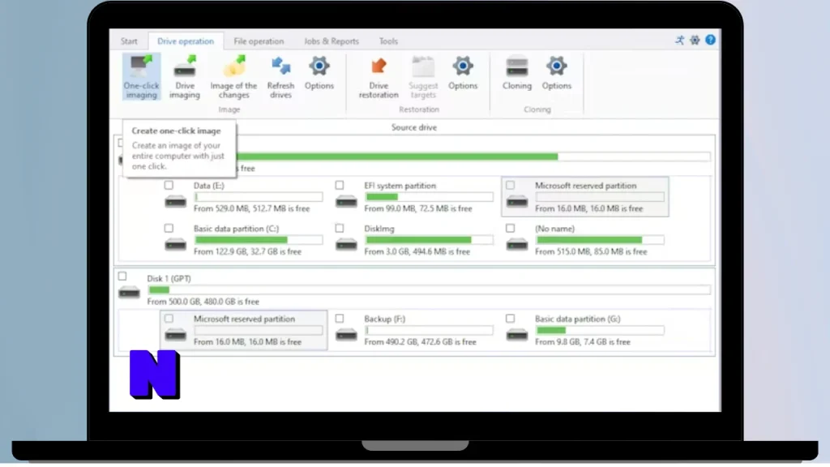Image resolution: width=830 pixels, height=467 pixels.
Task: Check the Data (E:) checkbox
Action: point(169,186)
